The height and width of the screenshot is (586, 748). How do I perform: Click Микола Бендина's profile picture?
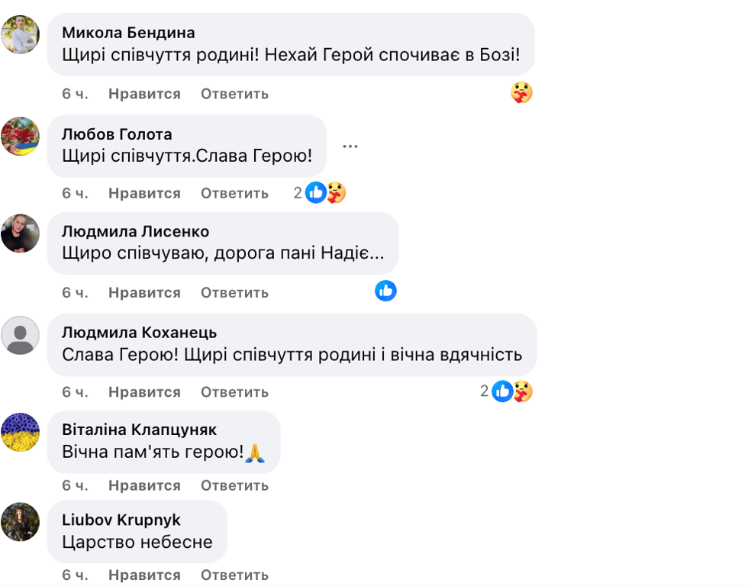[21, 34]
